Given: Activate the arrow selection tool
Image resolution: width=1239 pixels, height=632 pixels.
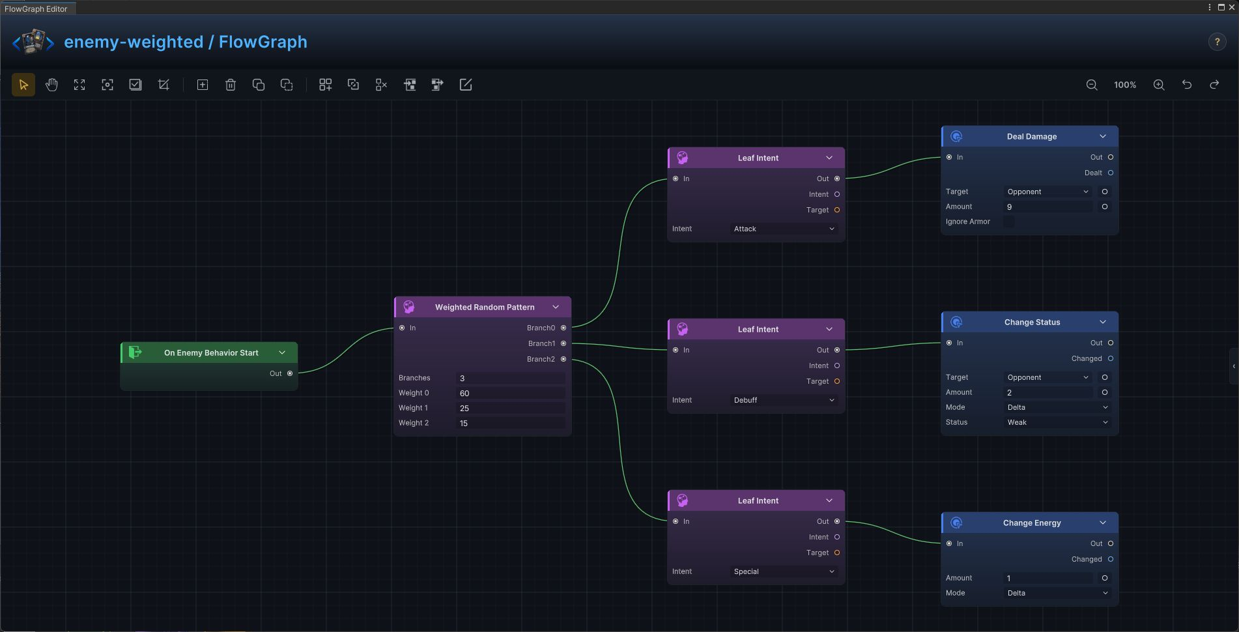Looking at the screenshot, I should [x=23, y=85].
